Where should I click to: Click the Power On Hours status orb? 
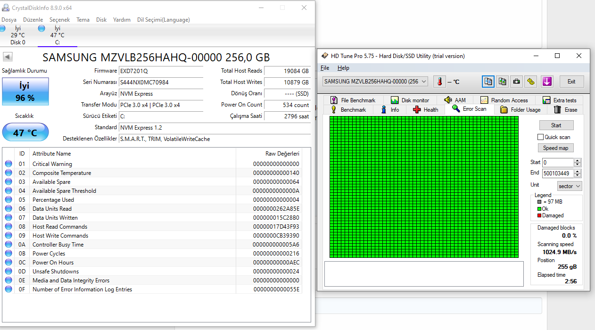(x=8, y=263)
